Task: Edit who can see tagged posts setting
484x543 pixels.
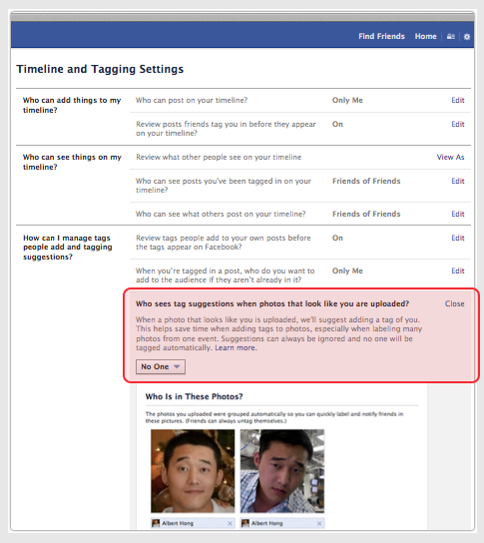Action: [x=458, y=181]
